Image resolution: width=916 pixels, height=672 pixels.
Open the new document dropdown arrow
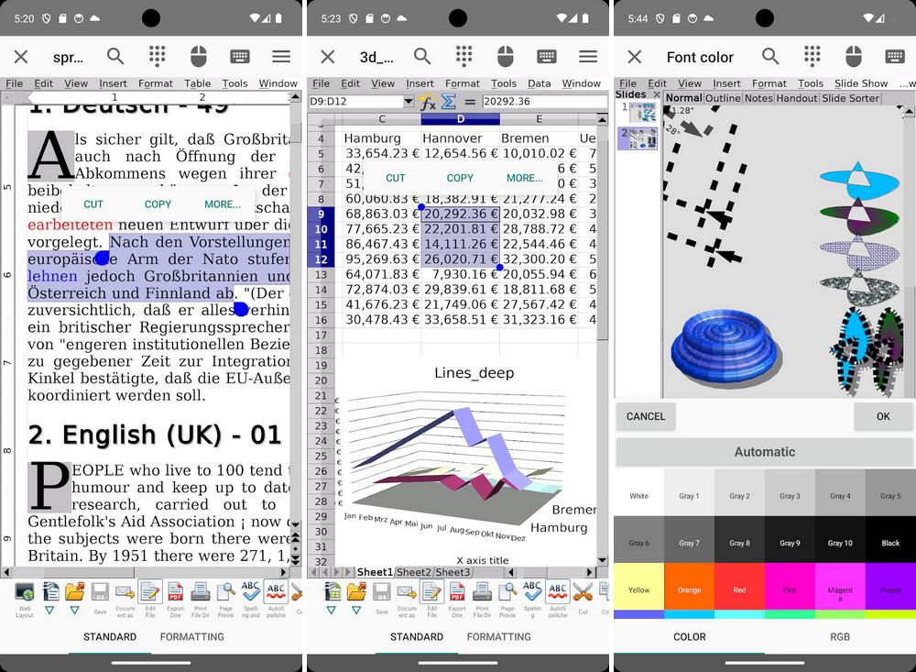coord(49,611)
